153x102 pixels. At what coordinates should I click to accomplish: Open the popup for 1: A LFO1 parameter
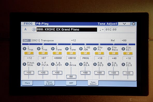(53, 64)
